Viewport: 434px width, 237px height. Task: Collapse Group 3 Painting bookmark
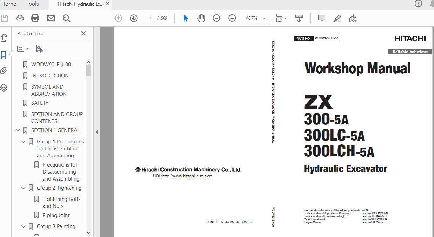pos(24,226)
